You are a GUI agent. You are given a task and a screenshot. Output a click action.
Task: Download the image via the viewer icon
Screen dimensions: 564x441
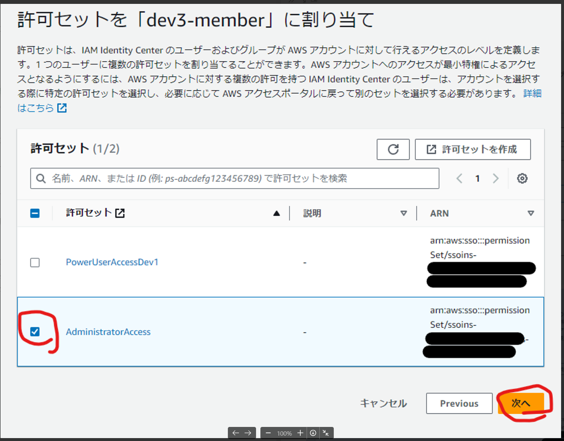pos(313,433)
